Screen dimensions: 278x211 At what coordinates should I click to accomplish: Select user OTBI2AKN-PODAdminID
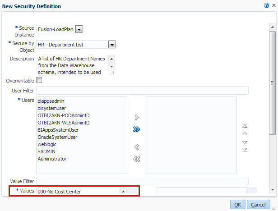tap(64, 115)
